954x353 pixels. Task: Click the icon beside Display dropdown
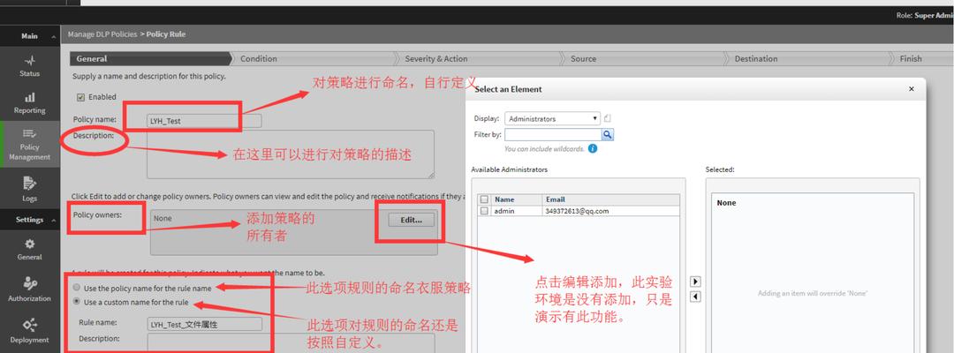click(x=607, y=118)
